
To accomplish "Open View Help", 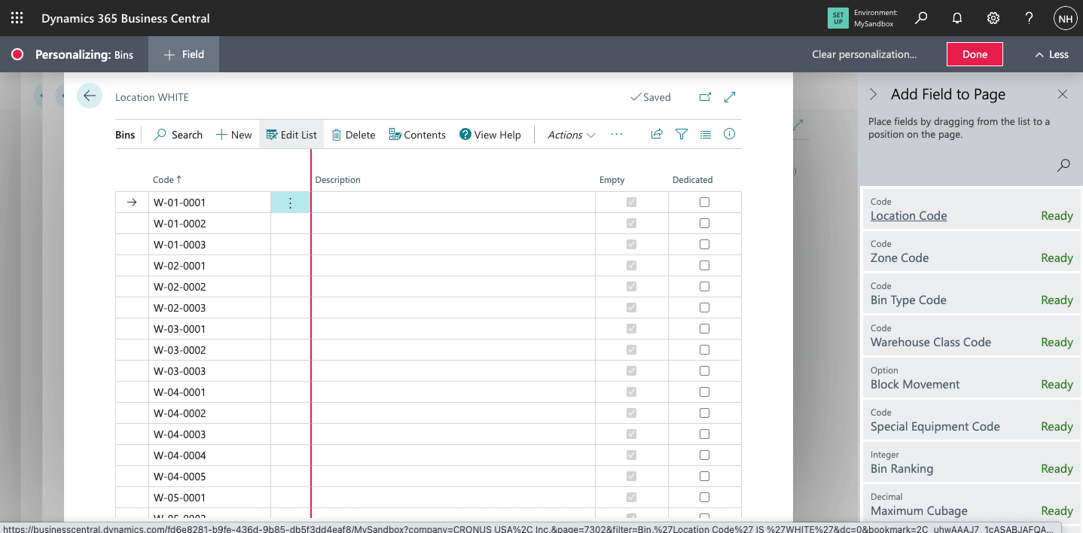I will click(490, 135).
